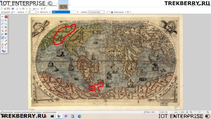Open the Вид menu
The width and height of the screenshot is (211, 119).
(x=17, y=5)
